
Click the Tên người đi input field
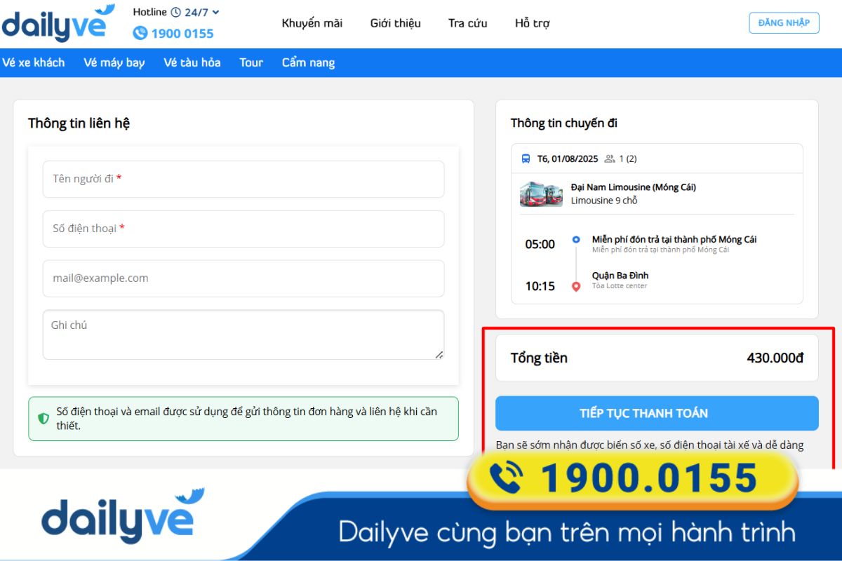[243, 179]
